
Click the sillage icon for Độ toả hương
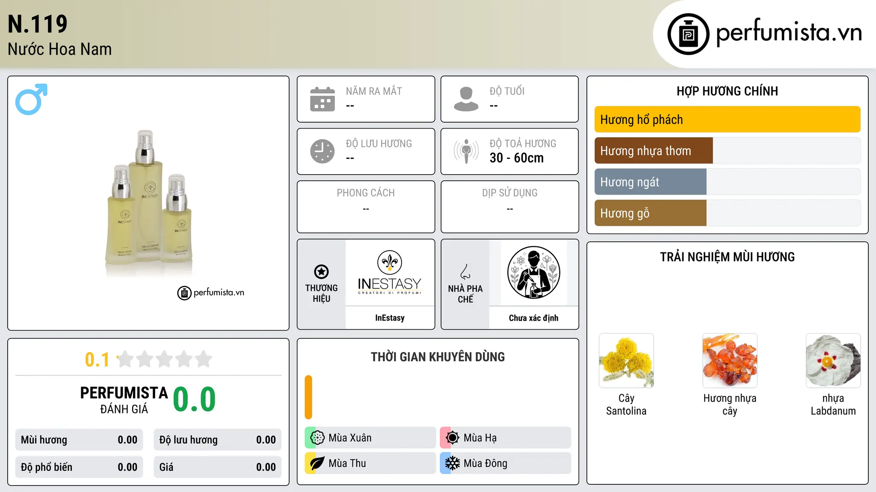[466, 151]
